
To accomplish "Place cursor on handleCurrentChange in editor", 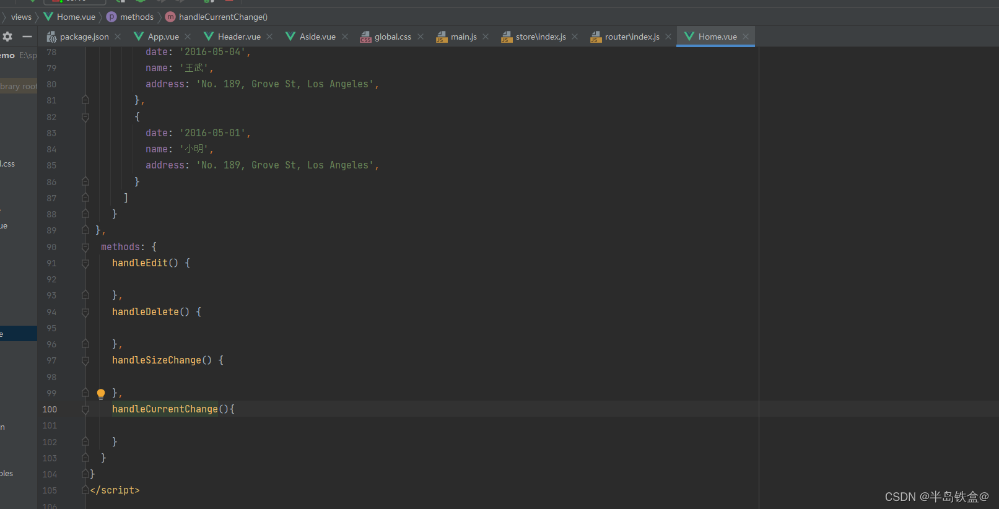I will point(165,409).
